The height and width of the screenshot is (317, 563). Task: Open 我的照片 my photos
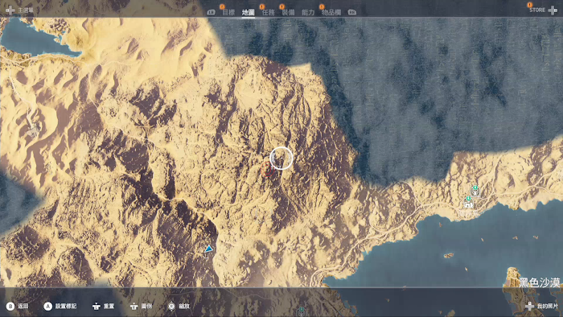(542, 307)
